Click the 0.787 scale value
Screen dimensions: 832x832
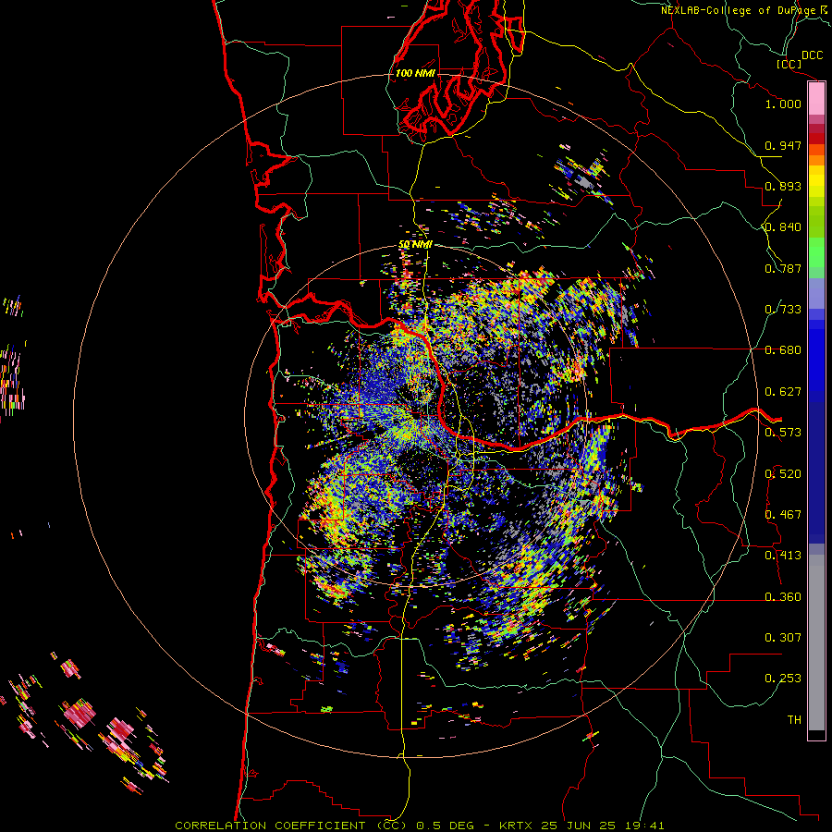tap(783, 268)
